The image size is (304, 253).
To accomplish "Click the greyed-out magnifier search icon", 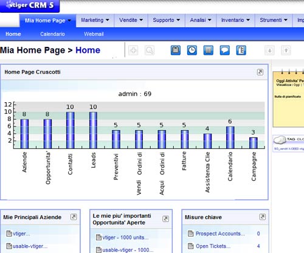I will coord(150,50).
